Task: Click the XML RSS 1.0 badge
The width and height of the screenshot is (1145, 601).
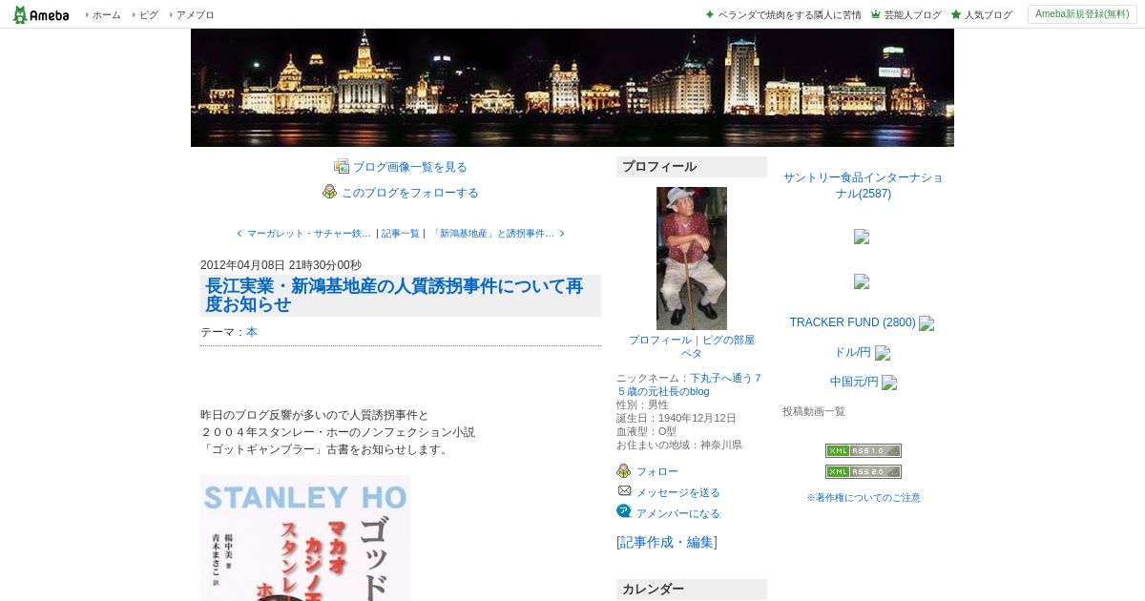Action: (x=864, y=450)
